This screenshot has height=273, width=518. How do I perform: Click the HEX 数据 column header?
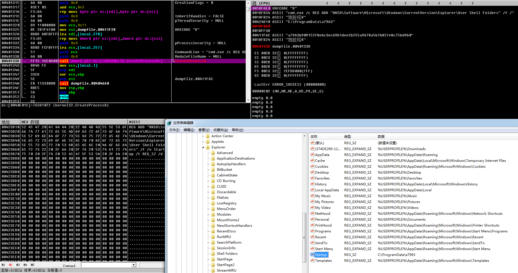click(74, 122)
